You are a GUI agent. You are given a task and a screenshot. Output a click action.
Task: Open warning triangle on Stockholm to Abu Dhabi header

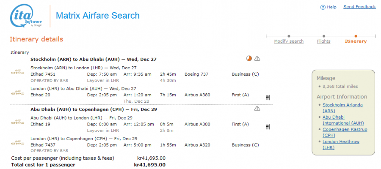[x=257, y=58]
